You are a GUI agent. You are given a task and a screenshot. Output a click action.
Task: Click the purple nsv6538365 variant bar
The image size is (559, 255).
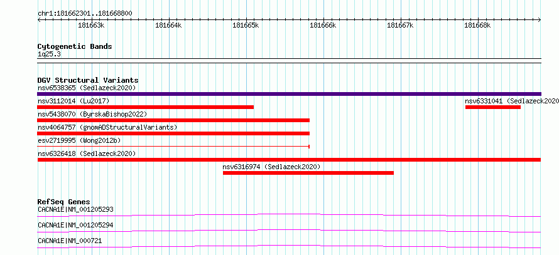289,94
